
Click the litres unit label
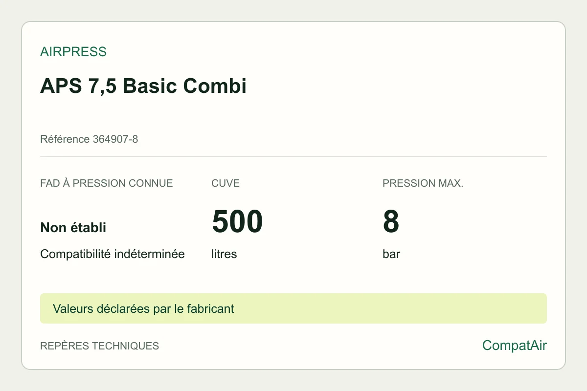pyautogui.click(x=224, y=254)
